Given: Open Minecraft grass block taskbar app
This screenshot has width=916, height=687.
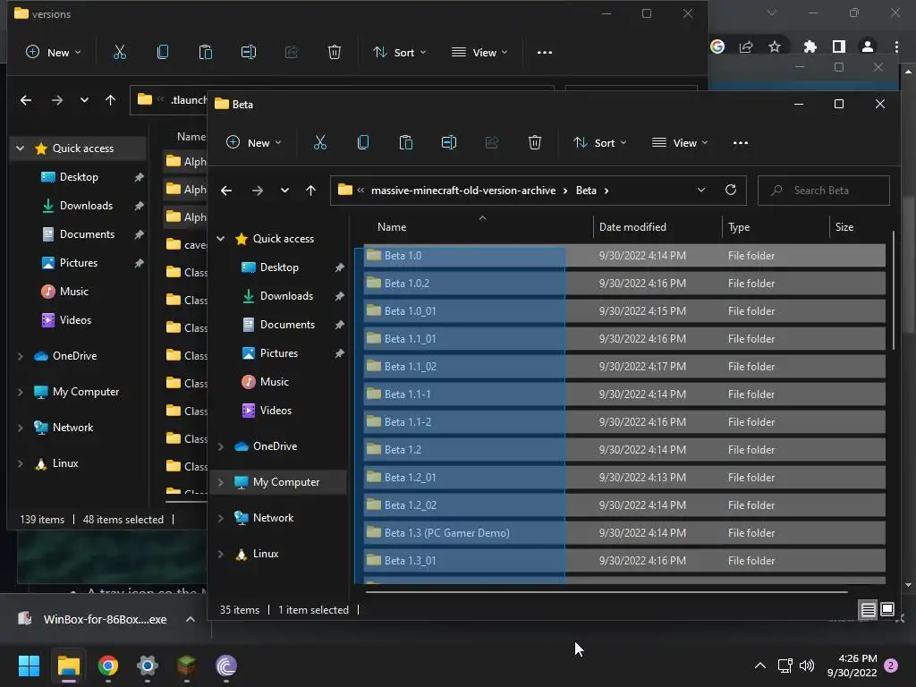Looking at the screenshot, I should (186, 666).
